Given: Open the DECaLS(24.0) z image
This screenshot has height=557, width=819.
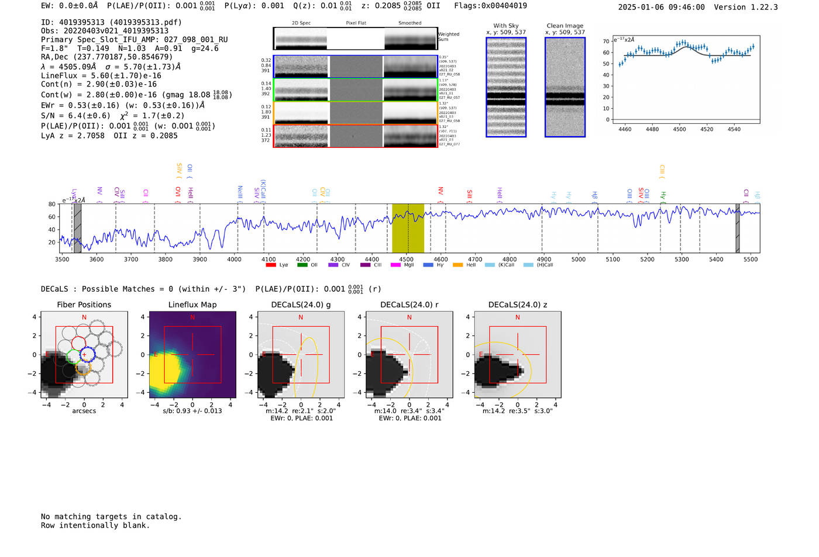Looking at the screenshot, I should click(x=518, y=354).
